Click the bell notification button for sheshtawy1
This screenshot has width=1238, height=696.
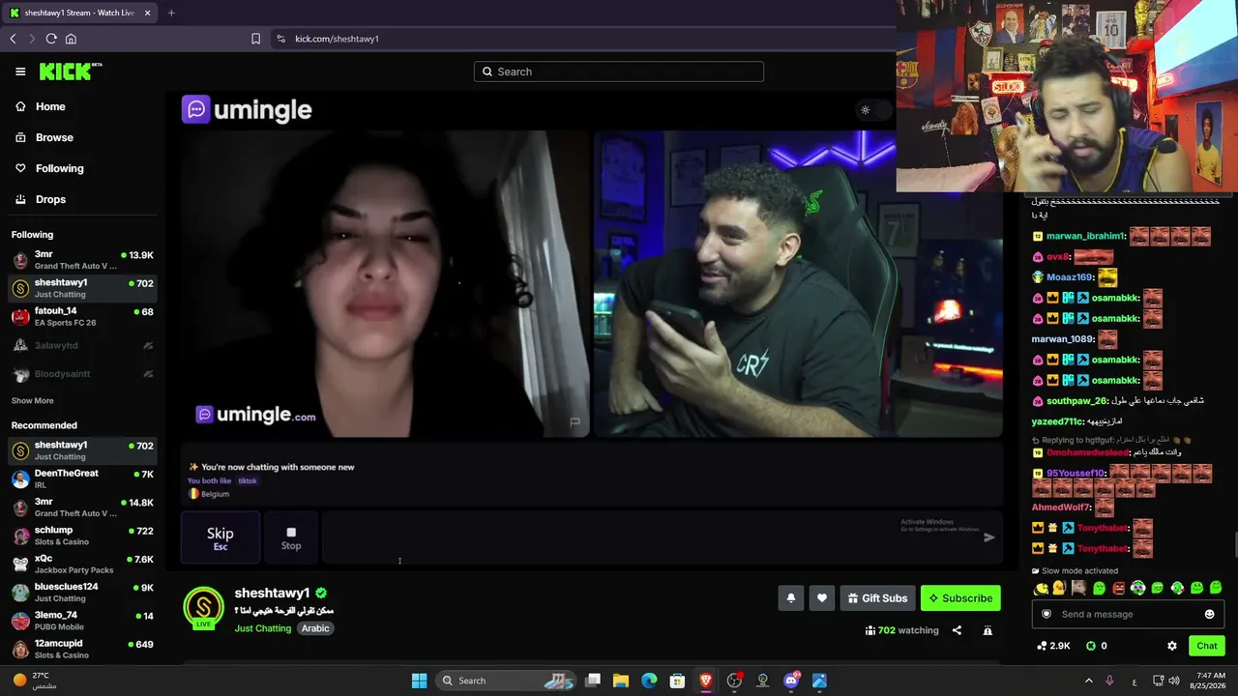(x=790, y=598)
